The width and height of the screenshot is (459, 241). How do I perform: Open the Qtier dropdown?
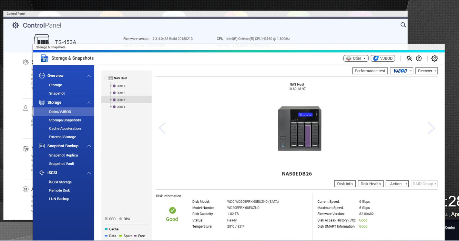coord(356,59)
